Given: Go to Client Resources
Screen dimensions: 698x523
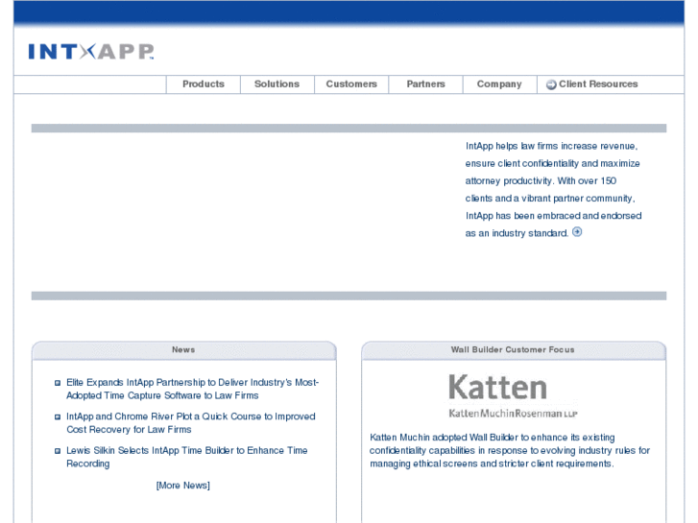Looking at the screenshot, I should point(597,84).
